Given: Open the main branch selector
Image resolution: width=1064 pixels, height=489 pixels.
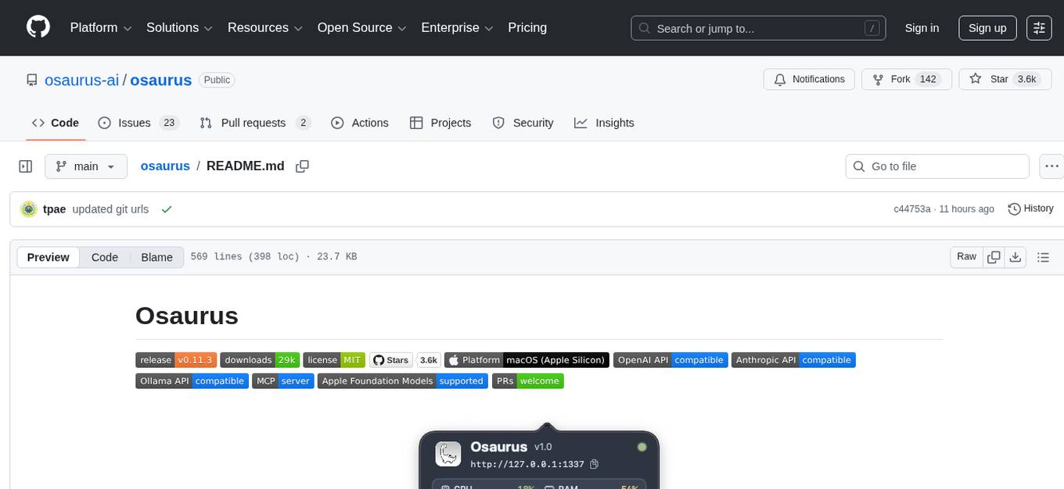Looking at the screenshot, I should coord(86,166).
